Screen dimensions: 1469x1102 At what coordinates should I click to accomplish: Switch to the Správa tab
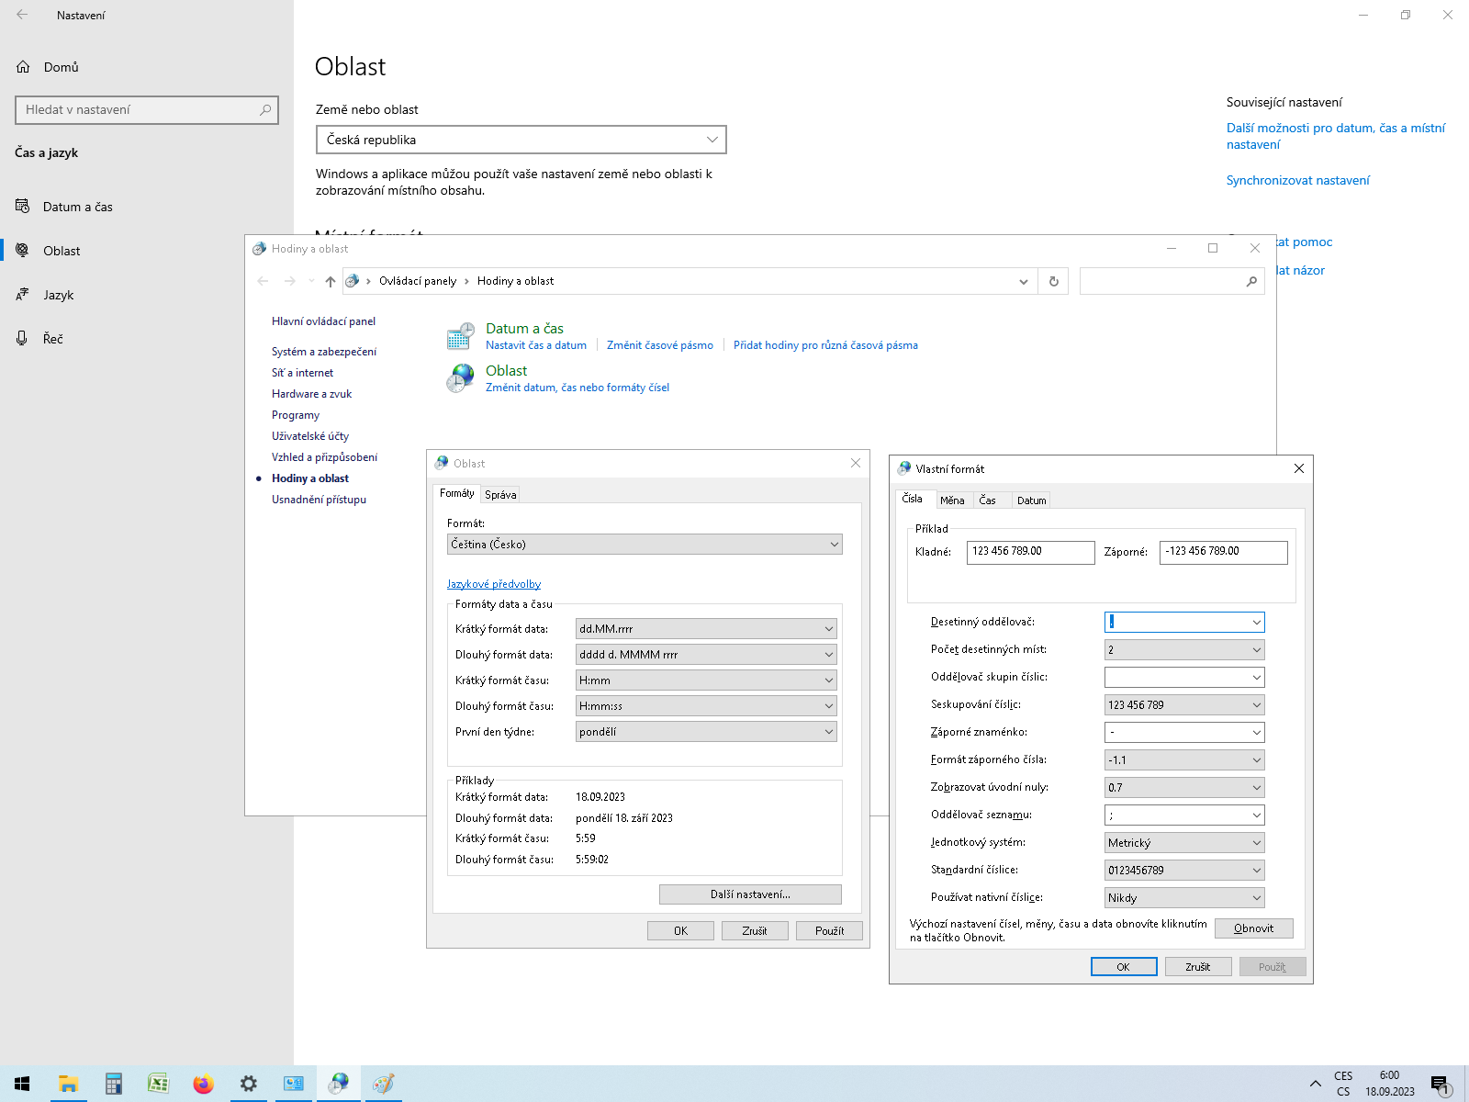[x=500, y=495]
